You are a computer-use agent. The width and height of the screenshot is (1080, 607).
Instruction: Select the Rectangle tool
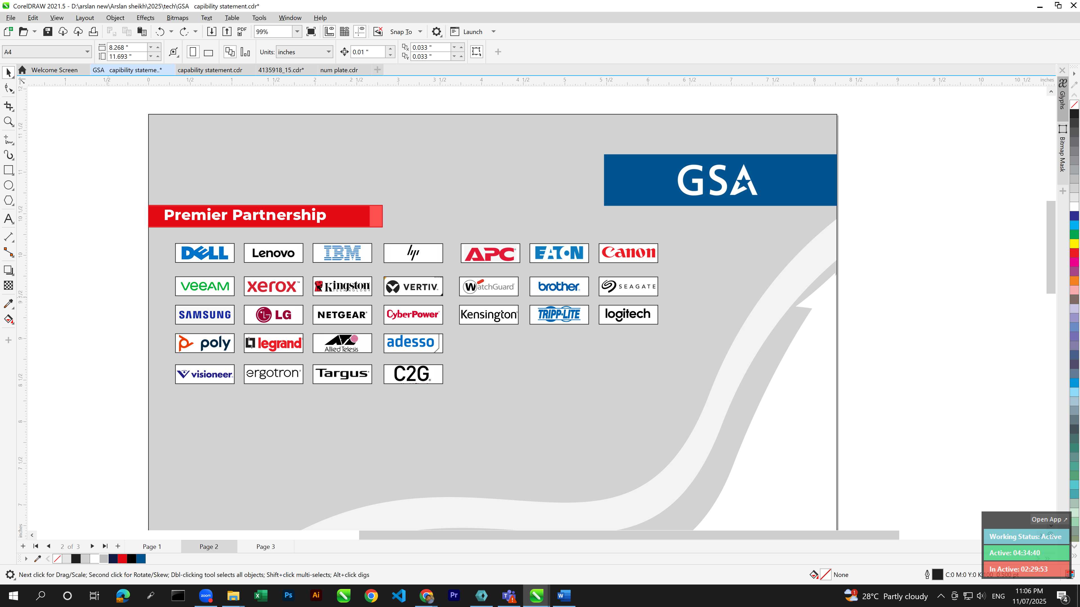pyautogui.click(x=8, y=170)
